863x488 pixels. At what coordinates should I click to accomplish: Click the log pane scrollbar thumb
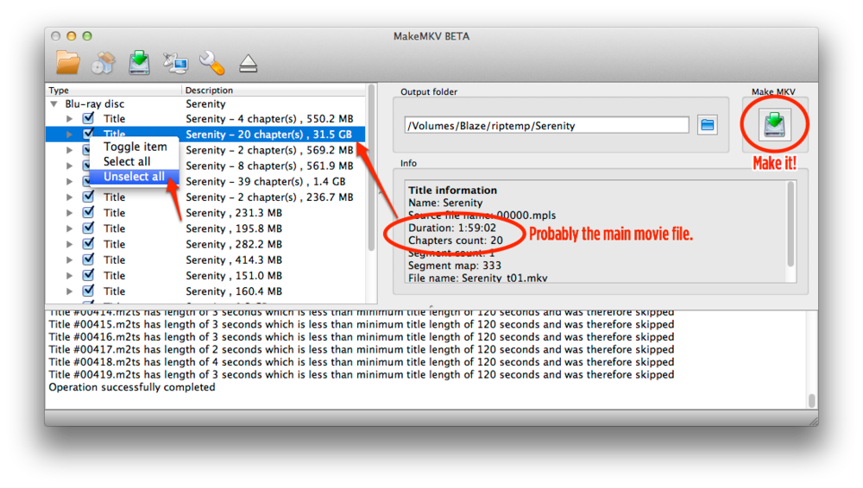[812, 400]
